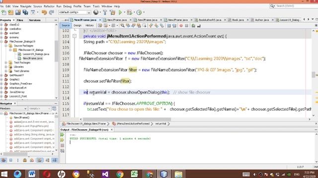Click the Save All toolbar icon
318x178 pixels.
[25, 12]
